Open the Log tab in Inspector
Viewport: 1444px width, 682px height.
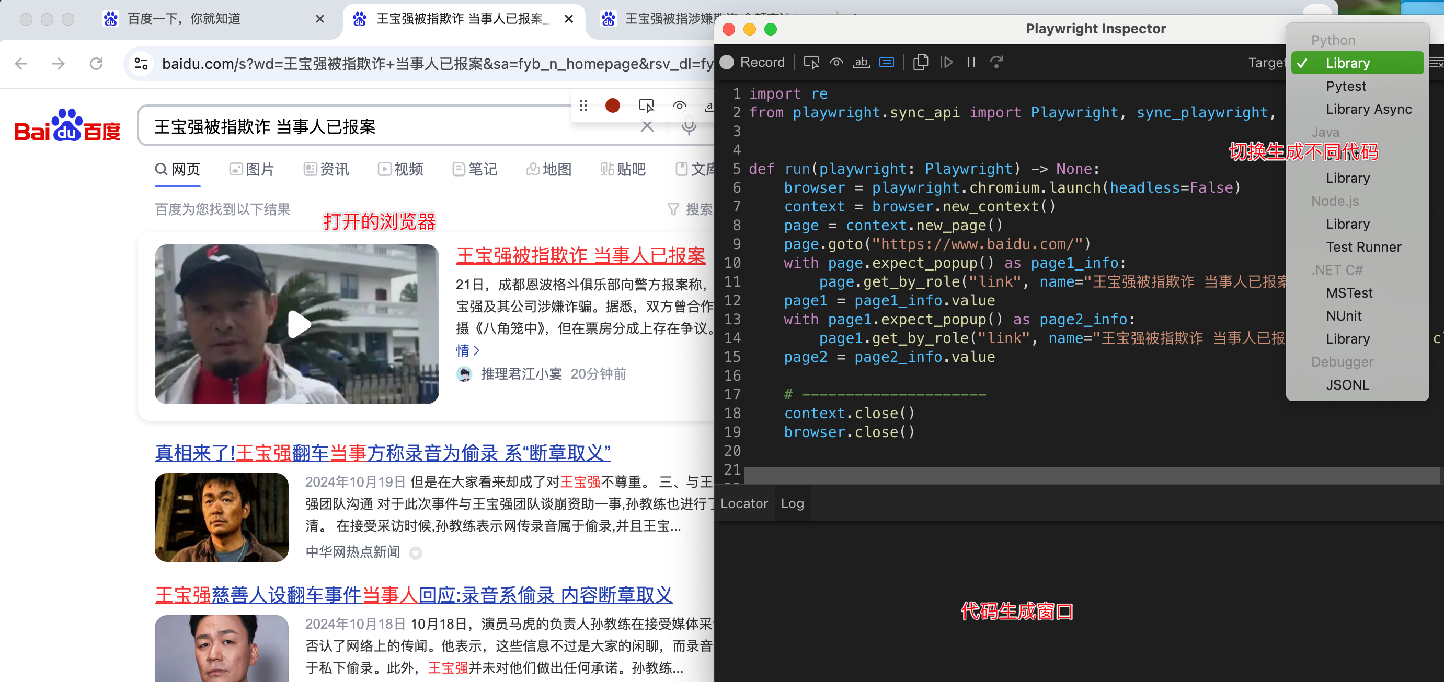click(792, 503)
